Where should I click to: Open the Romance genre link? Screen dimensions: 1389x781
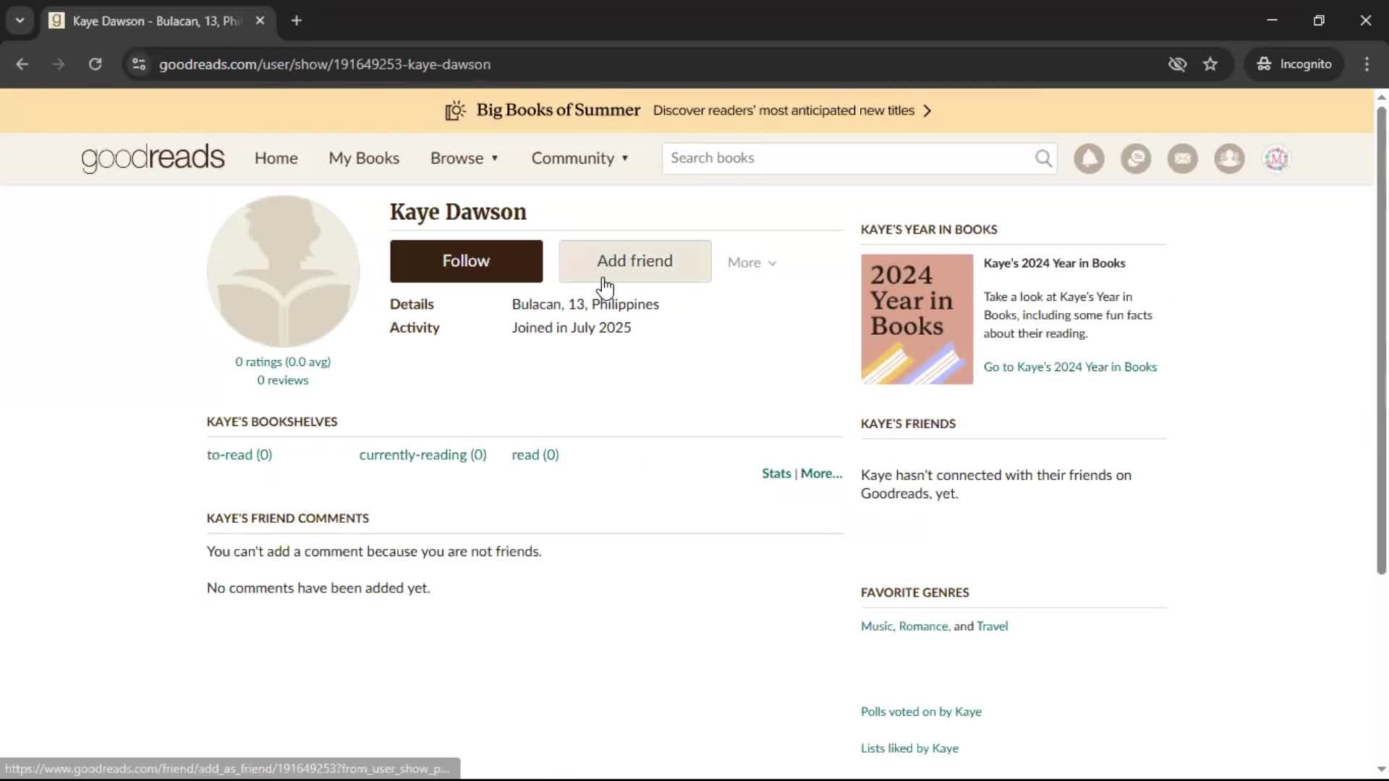(923, 626)
